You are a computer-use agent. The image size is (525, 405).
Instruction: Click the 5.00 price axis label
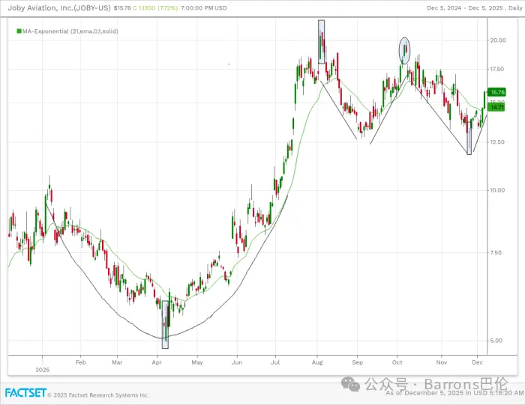click(x=496, y=341)
